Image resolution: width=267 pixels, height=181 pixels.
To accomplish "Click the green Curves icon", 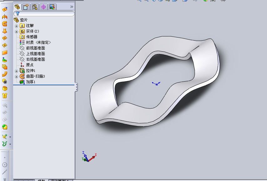I will pyautogui.click(x=5, y=144).
